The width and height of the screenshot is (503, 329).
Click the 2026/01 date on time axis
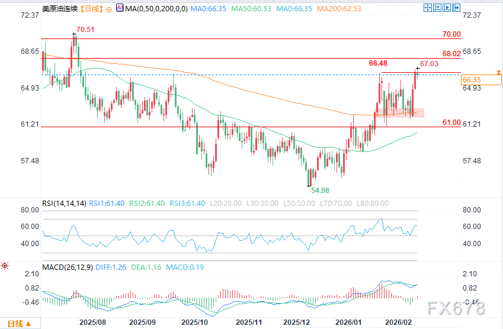tap(347, 322)
